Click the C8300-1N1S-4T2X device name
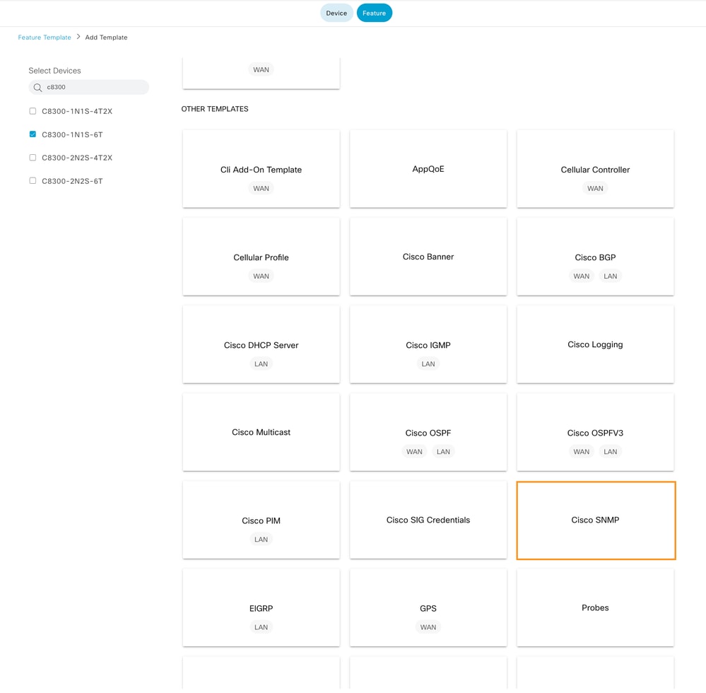706x693 pixels. [77, 111]
